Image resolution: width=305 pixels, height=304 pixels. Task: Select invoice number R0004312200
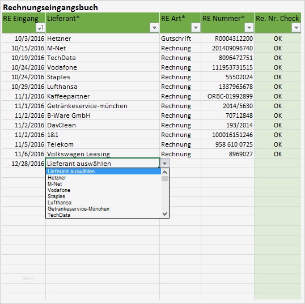pyautogui.click(x=227, y=38)
